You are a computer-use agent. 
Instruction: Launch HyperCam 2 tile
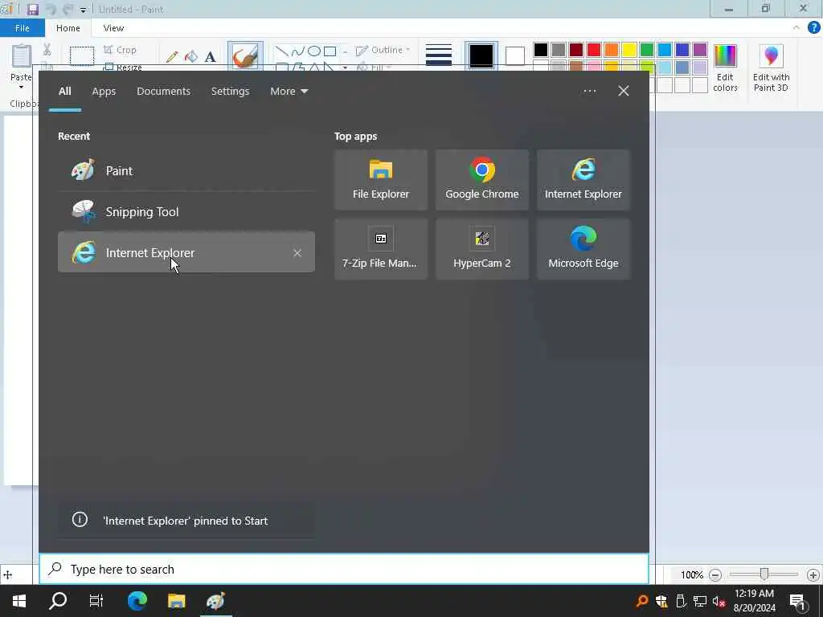(x=482, y=249)
